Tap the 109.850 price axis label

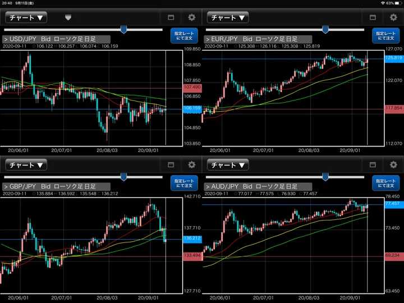[192, 49]
